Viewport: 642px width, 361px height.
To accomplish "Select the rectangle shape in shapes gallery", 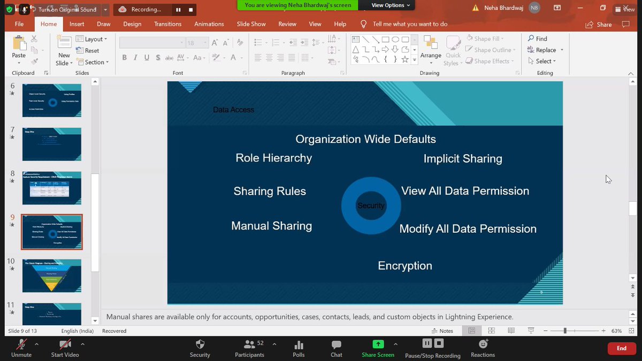I will [x=386, y=39].
